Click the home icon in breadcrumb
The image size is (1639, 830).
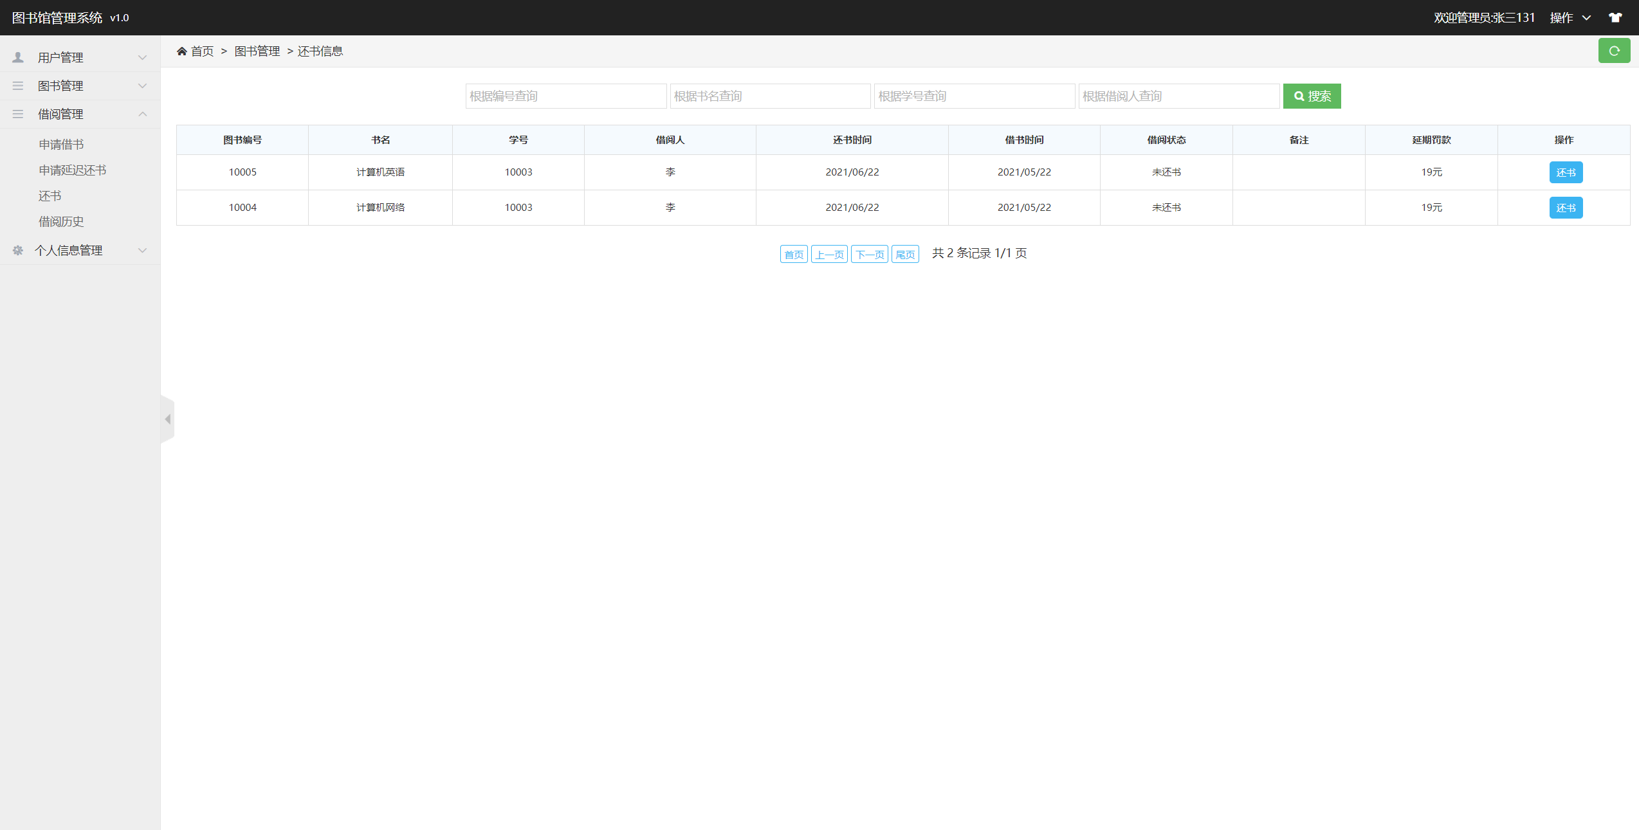coord(182,51)
